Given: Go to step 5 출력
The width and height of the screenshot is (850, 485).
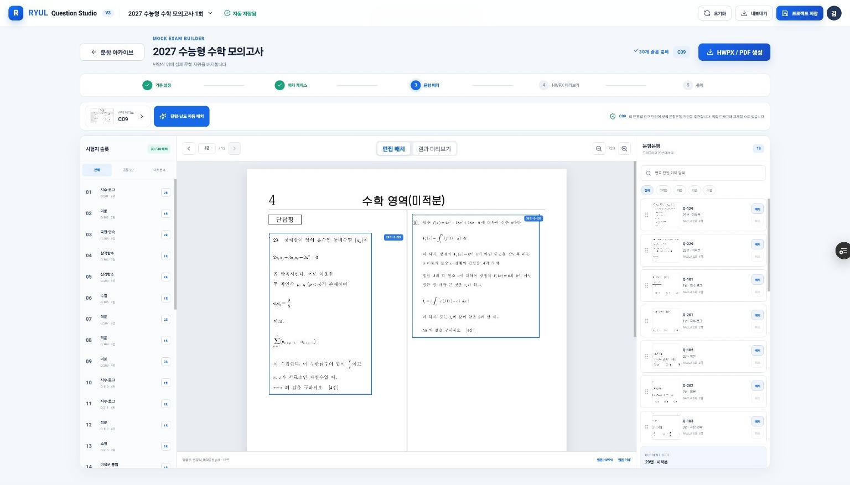Looking at the screenshot, I should point(694,85).
